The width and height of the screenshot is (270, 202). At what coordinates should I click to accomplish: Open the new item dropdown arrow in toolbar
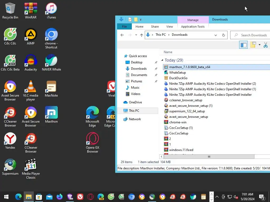click(x=259, y=45)
